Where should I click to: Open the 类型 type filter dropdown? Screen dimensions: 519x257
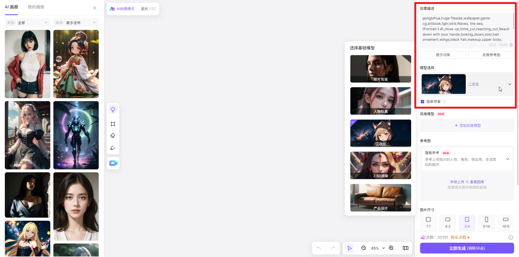[x=27, y=23]
